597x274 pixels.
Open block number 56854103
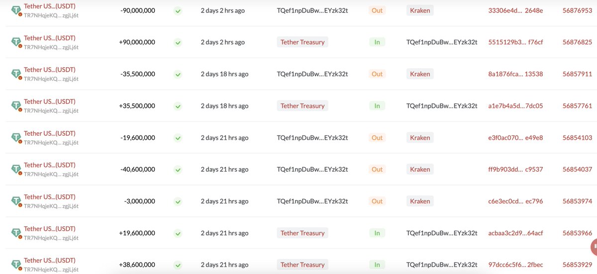pos(577,138)
